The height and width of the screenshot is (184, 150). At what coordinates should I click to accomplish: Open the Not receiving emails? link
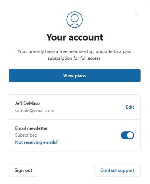click(x=37, y=142)
